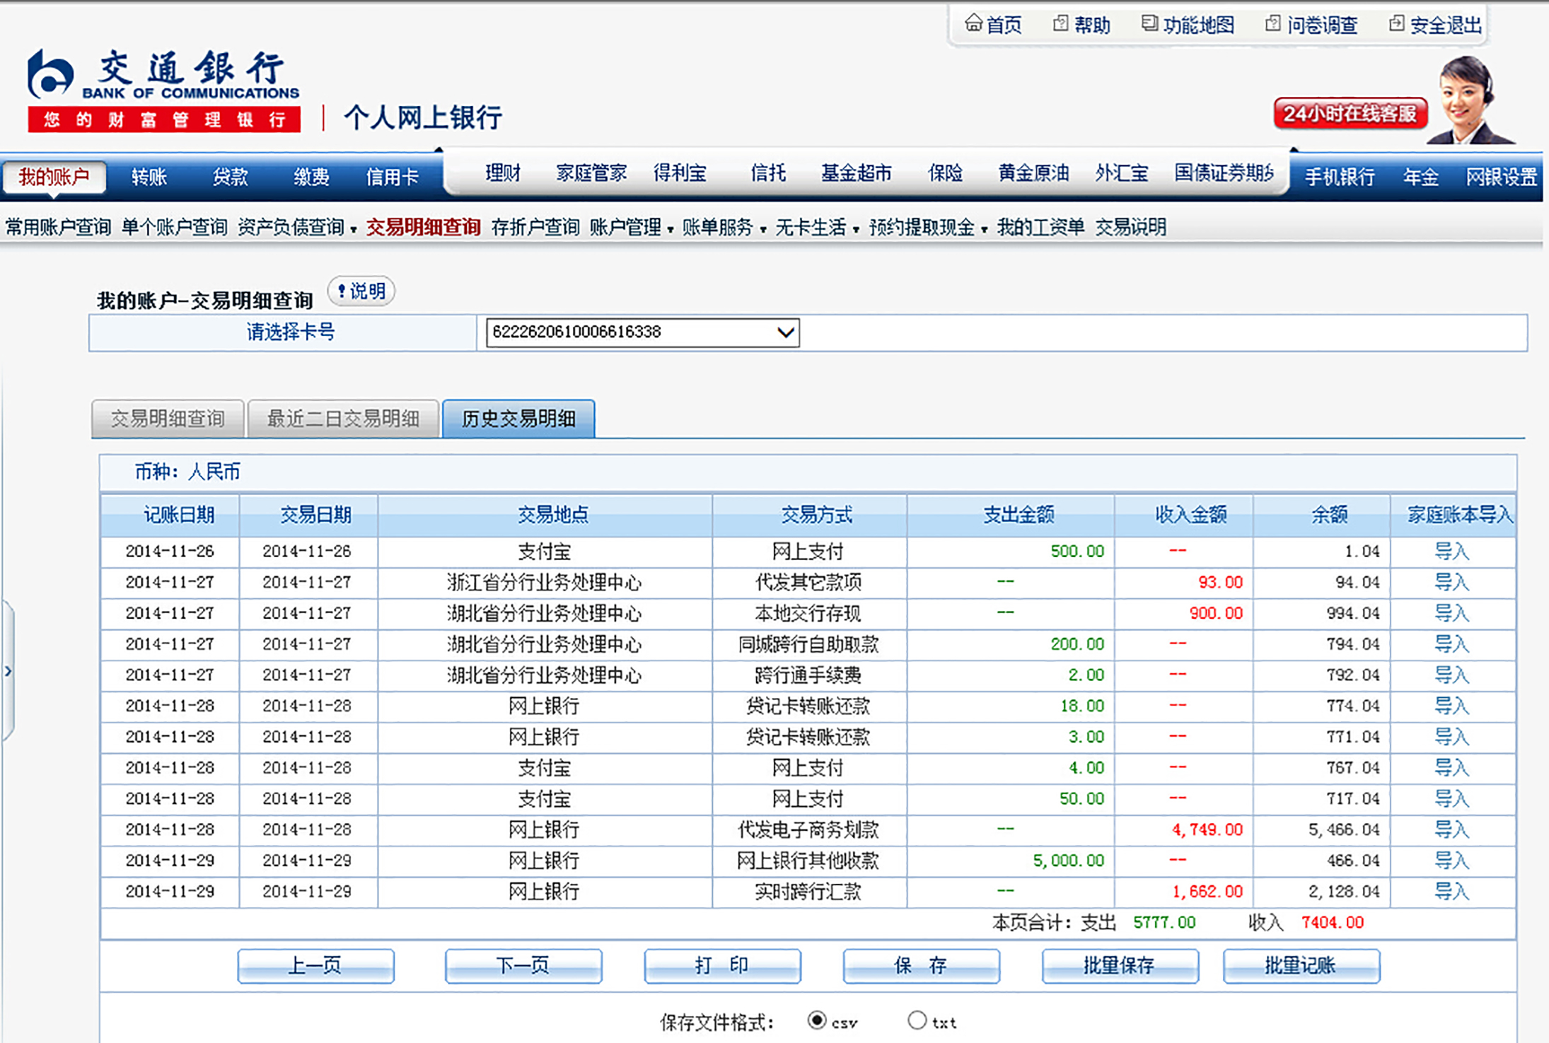Open the 帮助 help icon link

[x=1060, y=24]
